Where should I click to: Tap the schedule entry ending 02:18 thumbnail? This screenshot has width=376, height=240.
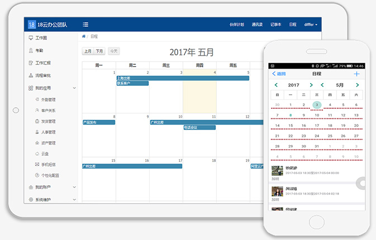pyautogui.click(x=277, y=191)
